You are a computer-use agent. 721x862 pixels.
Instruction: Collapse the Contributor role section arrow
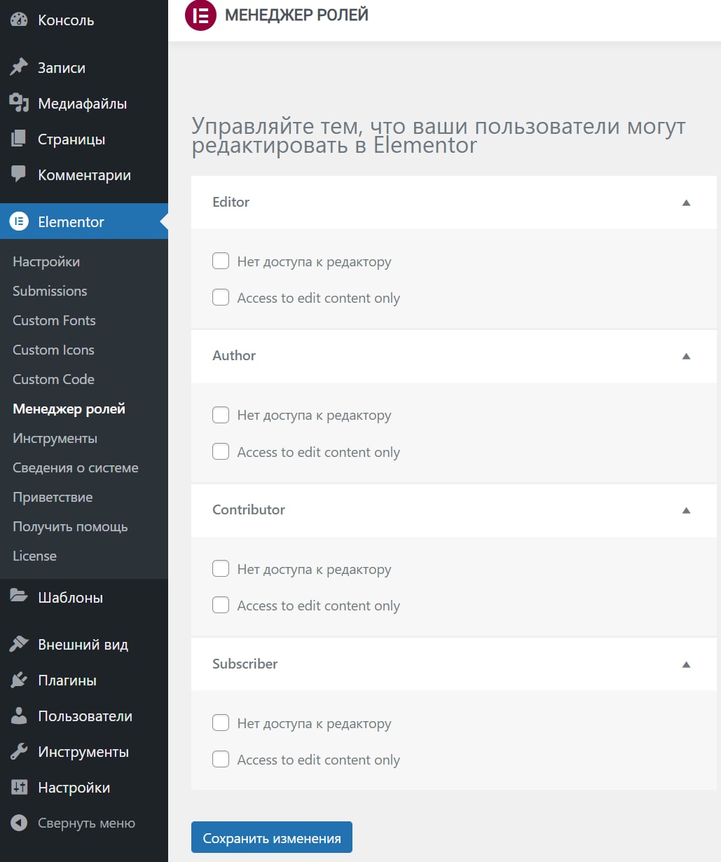point(687,510)
